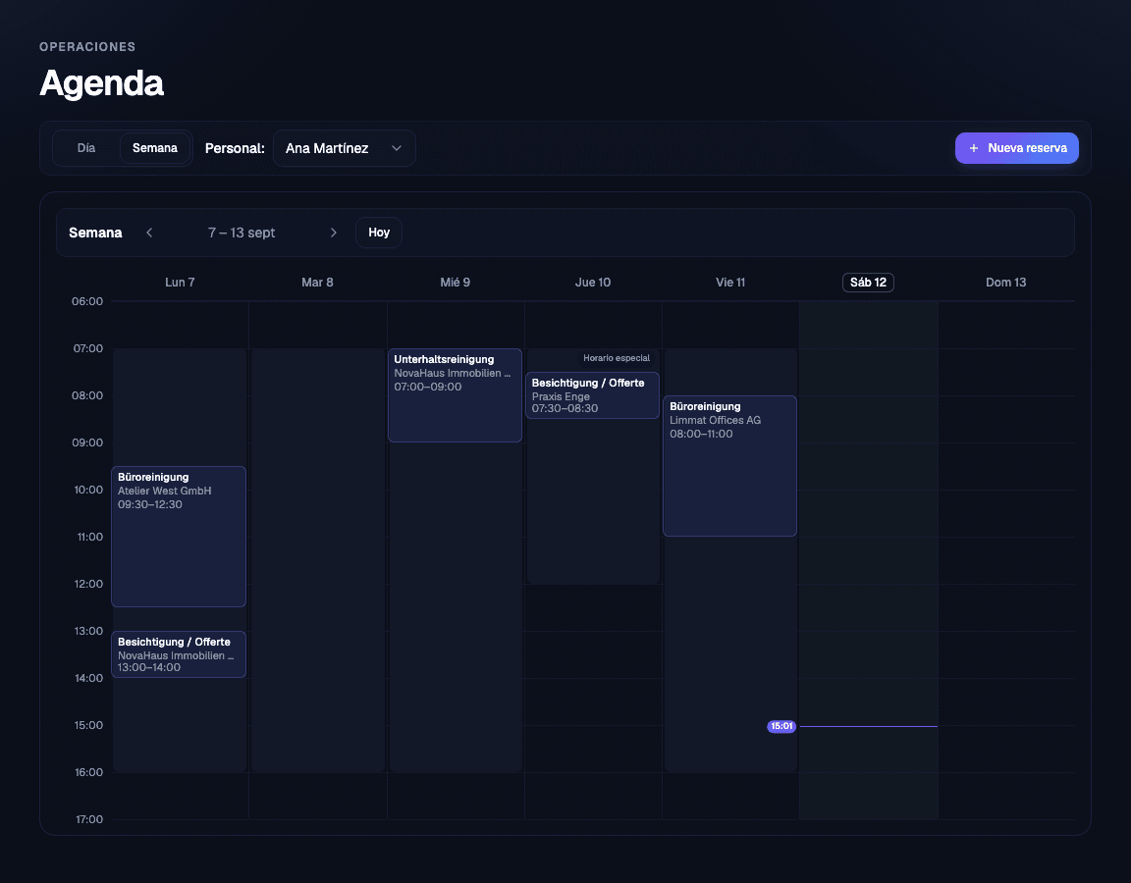The height and width of the screenshot is (883, 1131).
Task: Select the Jue 10 day header
Action: point(593,283)
